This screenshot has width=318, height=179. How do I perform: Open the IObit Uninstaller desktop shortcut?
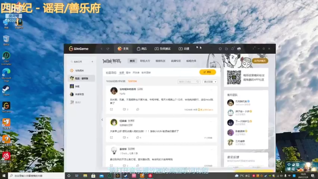pyautogui.click(x=6, y=58)
